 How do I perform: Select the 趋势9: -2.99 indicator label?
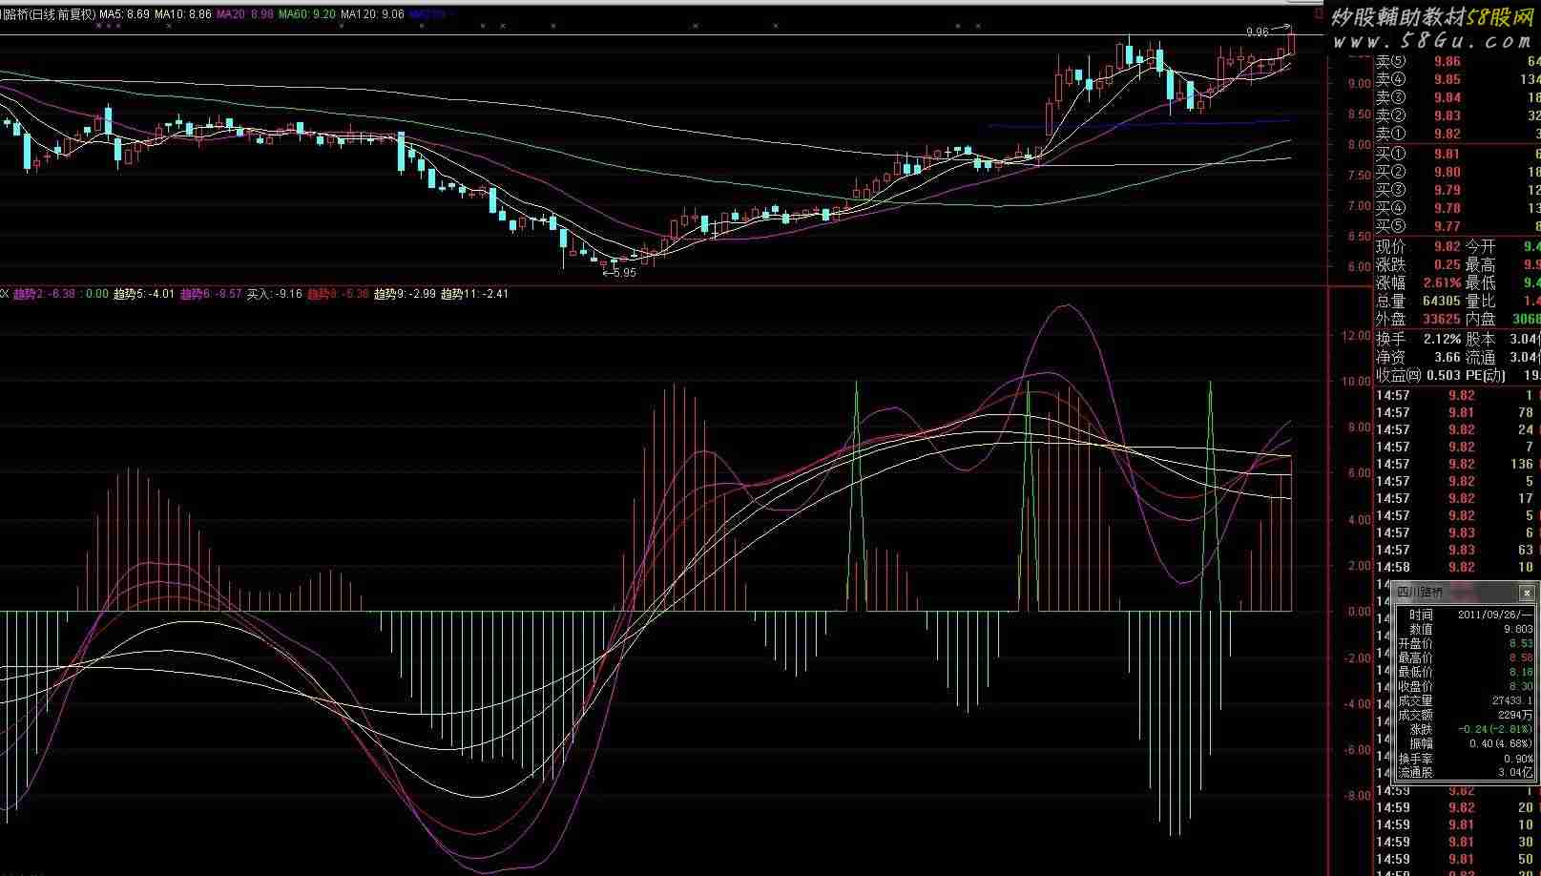(405, 294)
